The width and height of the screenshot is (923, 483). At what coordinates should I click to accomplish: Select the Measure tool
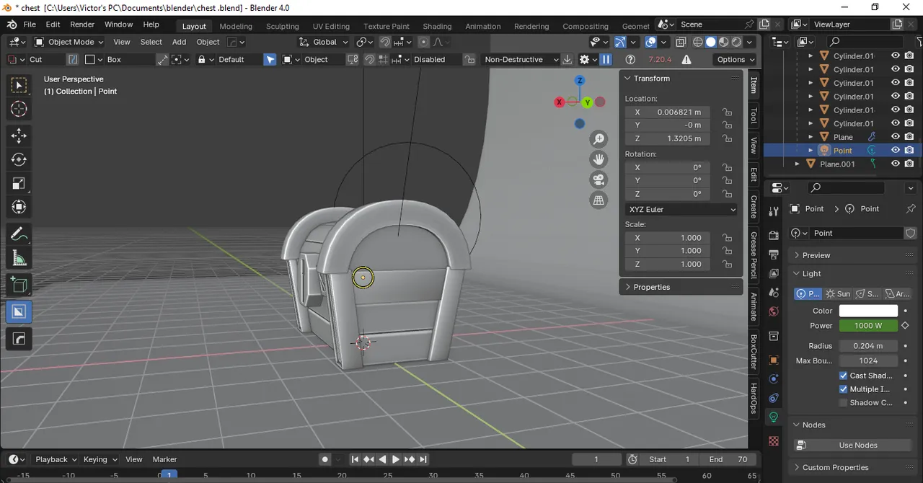(x=19, y=258)
